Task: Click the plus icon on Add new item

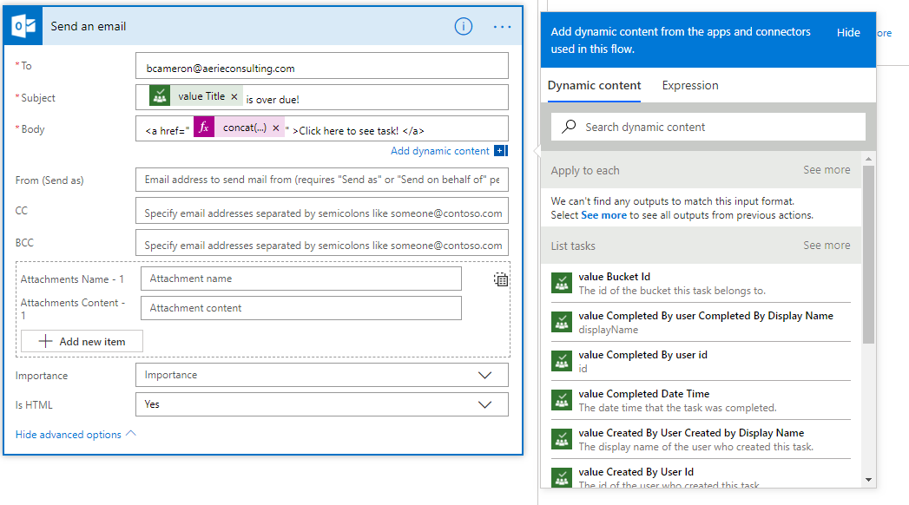Action: coord(45,341)
